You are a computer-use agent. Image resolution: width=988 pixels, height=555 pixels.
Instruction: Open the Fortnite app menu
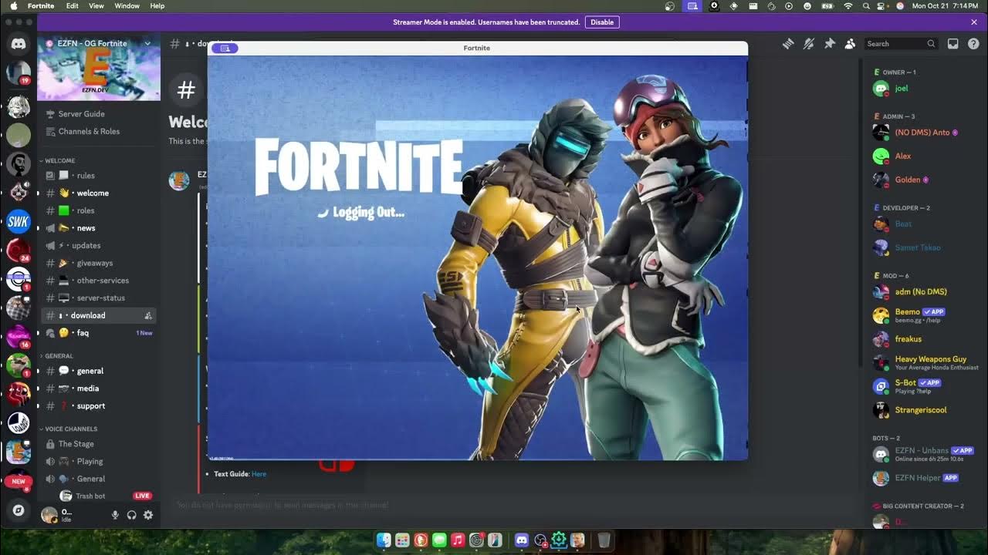tap(41, 5)
